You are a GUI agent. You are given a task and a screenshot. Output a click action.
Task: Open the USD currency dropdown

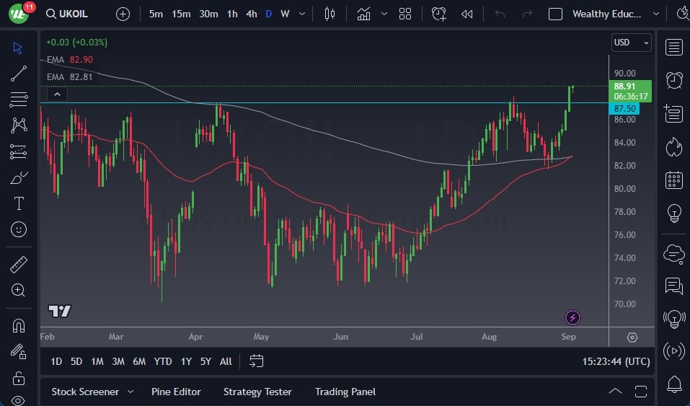pyautogui.click(x=631, y=43)
